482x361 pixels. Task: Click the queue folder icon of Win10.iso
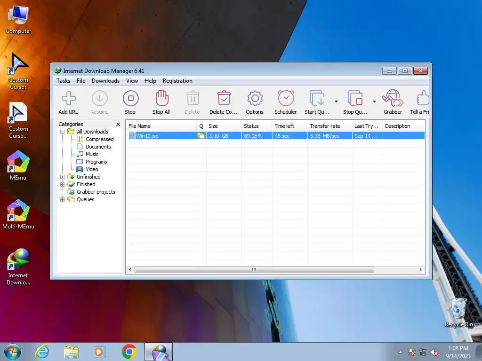(x=201, y=136)
